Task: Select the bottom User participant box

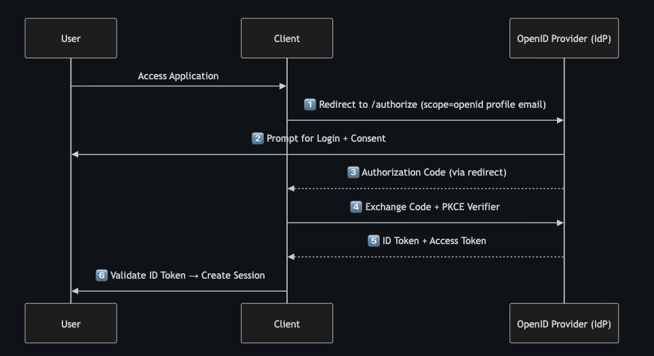Action: [71, 323]
